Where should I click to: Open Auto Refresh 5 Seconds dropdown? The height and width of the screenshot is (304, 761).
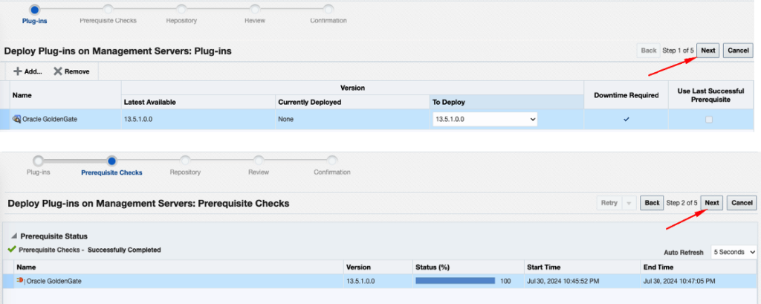(x=734, y=252)
